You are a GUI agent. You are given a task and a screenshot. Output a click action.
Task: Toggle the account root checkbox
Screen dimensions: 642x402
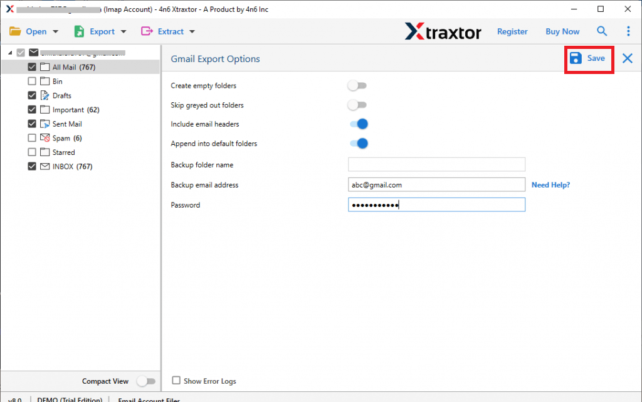pos(21,53)
